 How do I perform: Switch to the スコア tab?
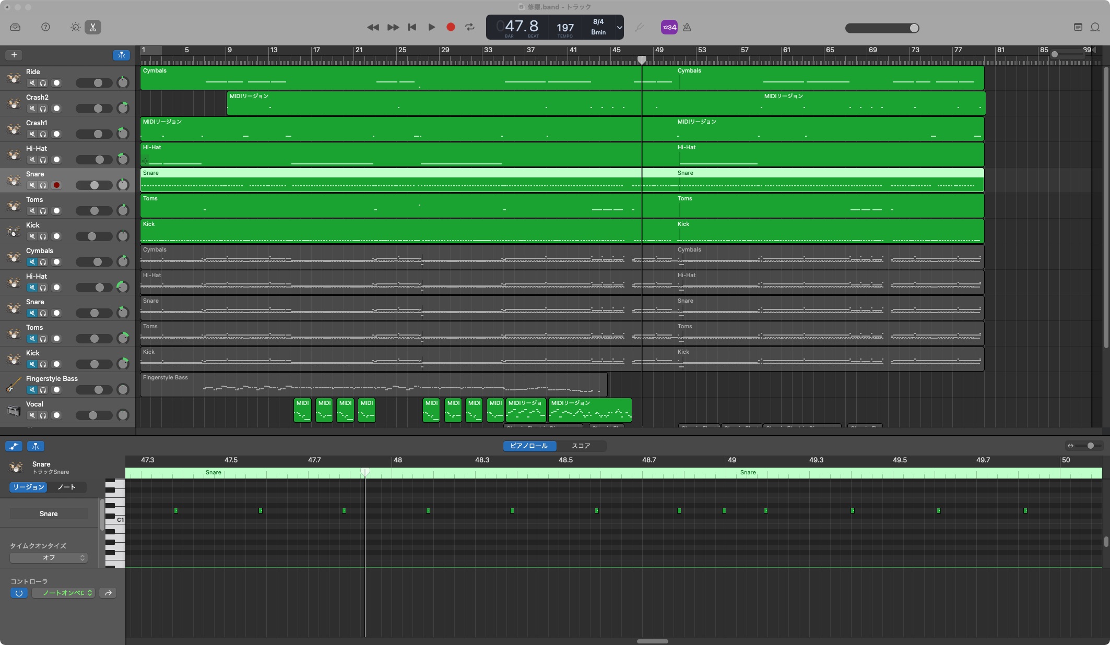pos(581,446)
